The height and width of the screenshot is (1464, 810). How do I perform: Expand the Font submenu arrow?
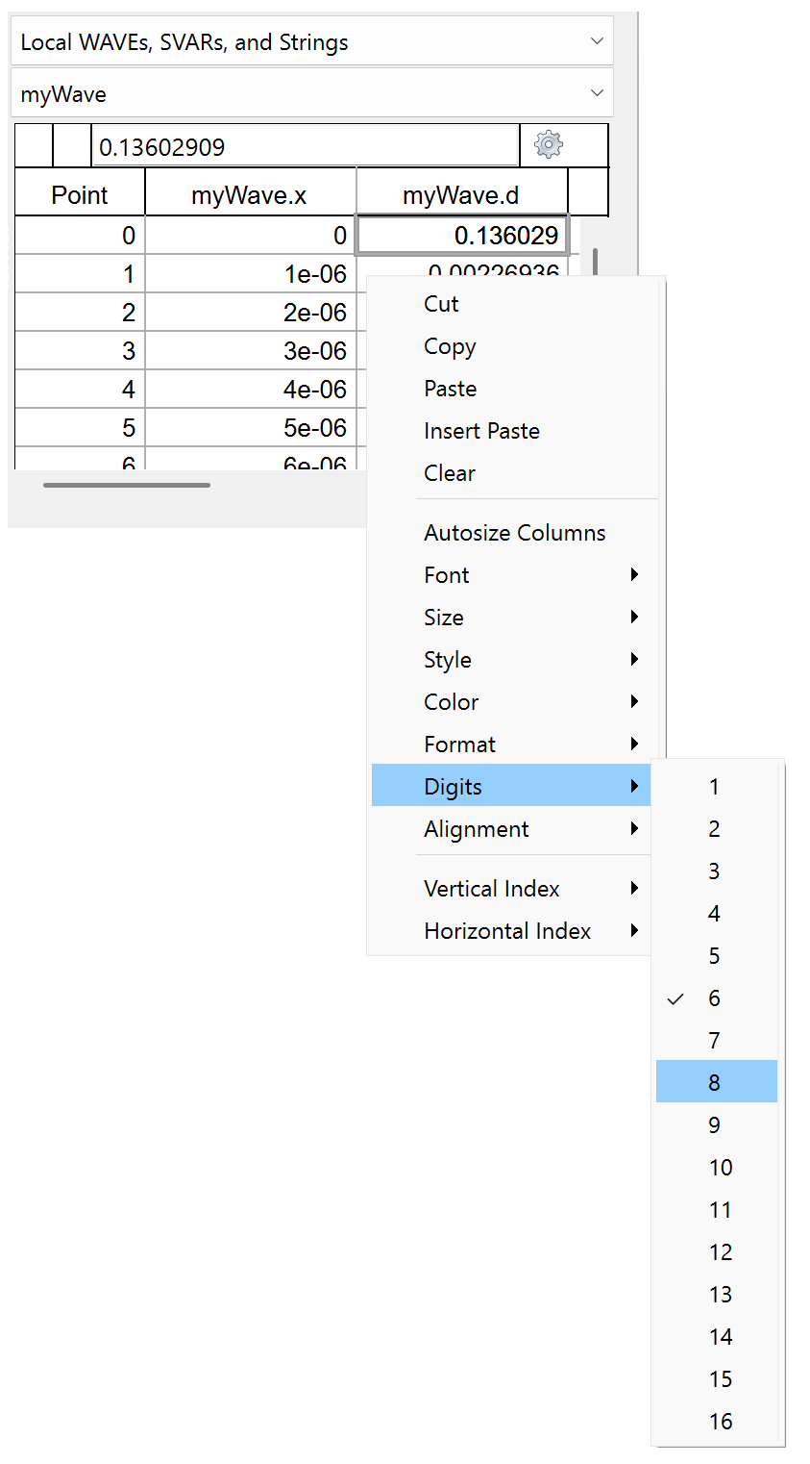tap(635, 574)
